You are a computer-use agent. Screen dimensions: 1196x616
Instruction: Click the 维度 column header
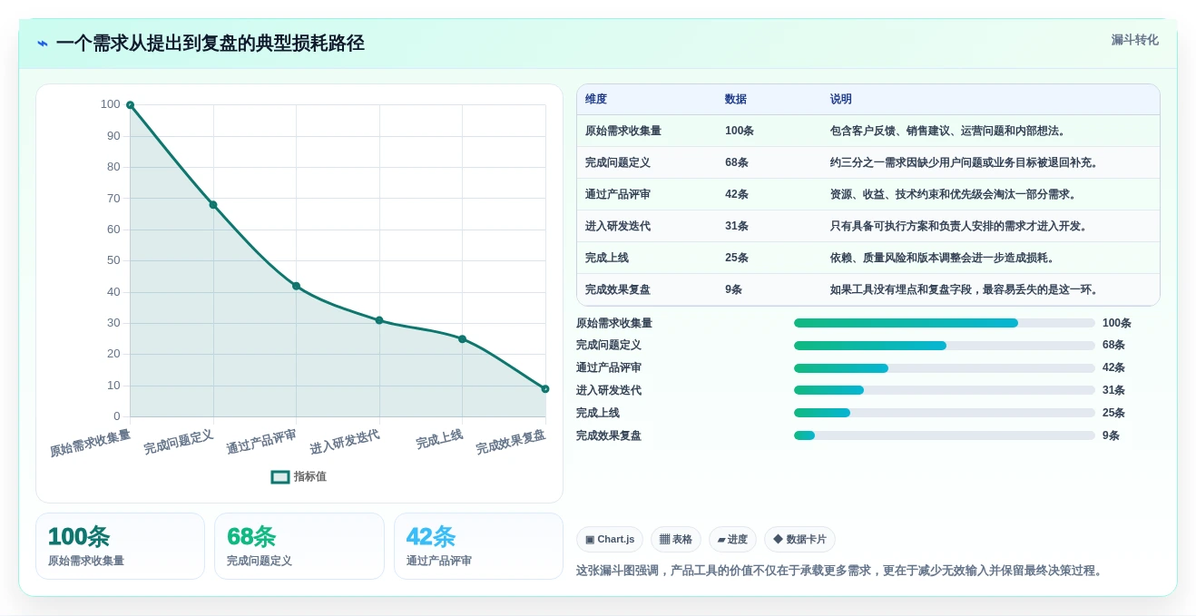pyautogui.click(x=596, y=99)
